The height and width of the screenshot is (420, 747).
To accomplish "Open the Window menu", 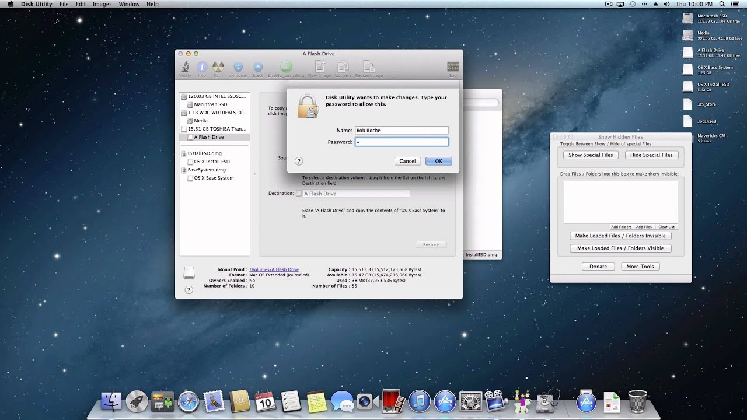I will pyautogui.click(x=129, y=4).
